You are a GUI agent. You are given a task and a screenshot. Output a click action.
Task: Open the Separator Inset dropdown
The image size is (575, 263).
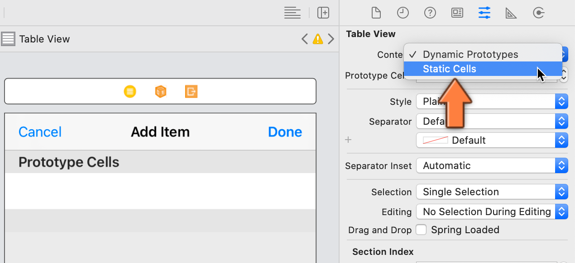point(492,165)
